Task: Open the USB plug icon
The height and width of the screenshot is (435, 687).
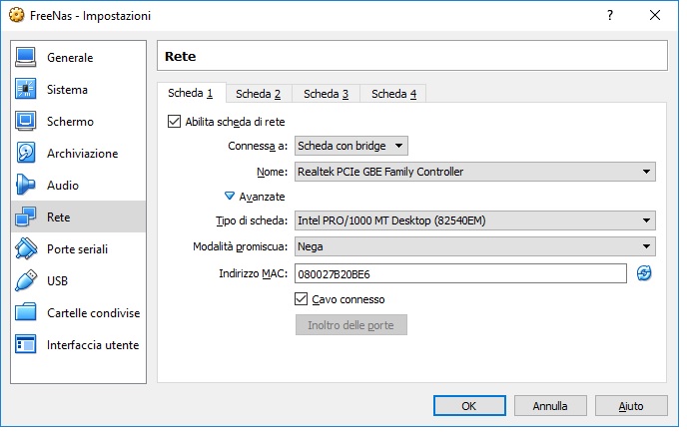Action: 25,281
